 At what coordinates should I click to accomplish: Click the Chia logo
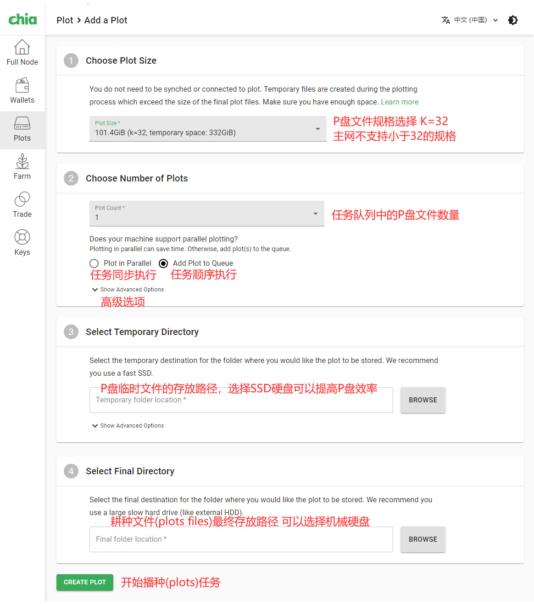click(22, 19)
